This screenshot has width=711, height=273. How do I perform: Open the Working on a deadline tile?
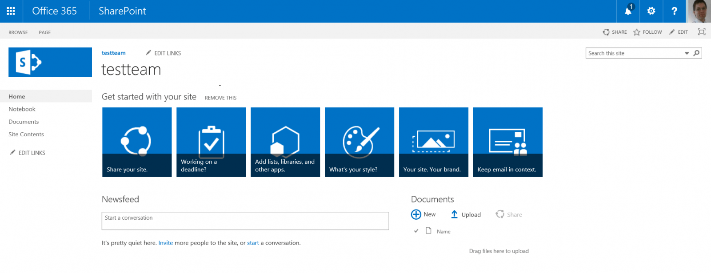tap(211, 142)
